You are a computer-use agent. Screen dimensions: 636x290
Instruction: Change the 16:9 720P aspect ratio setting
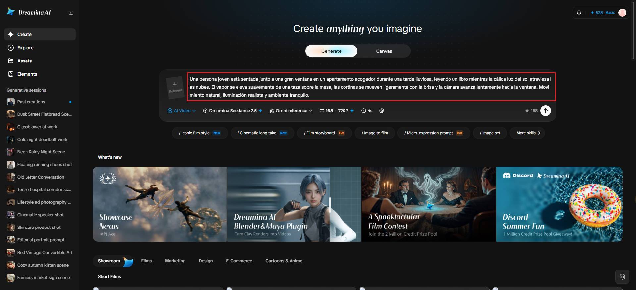point(337,111)
